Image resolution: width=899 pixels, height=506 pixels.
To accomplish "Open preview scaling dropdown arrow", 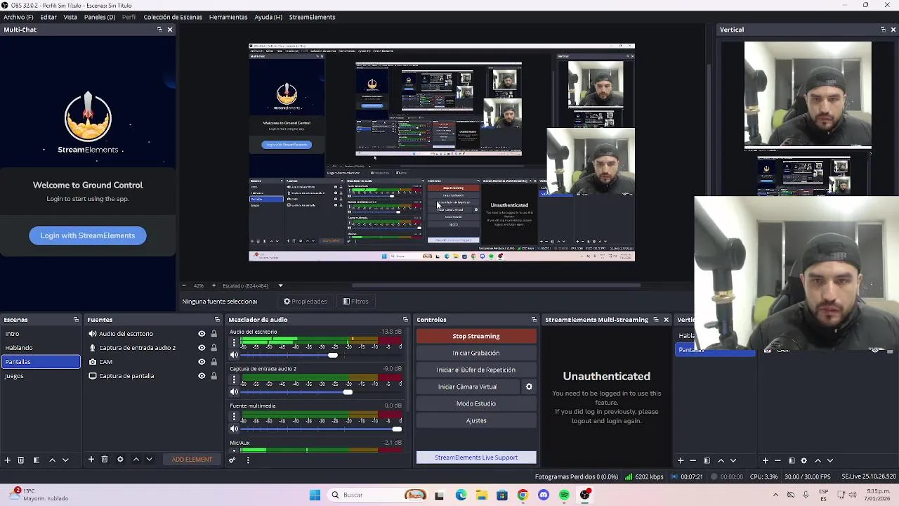I will [280, 286].
